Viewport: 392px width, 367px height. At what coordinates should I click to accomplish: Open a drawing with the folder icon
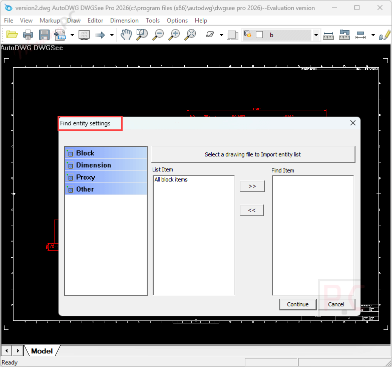click(12, 35)
